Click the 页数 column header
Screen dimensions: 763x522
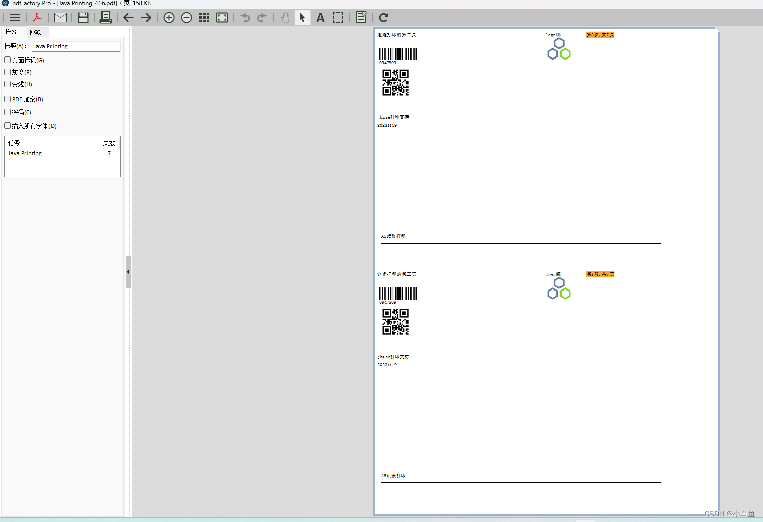tap(109, 143)
